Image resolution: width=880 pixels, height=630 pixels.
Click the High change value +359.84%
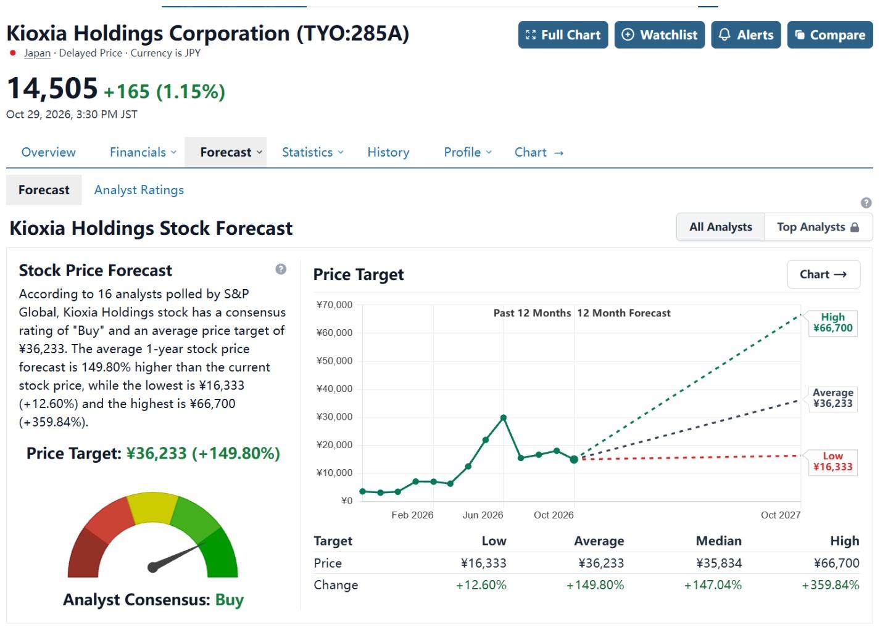[x=830, y=585]
